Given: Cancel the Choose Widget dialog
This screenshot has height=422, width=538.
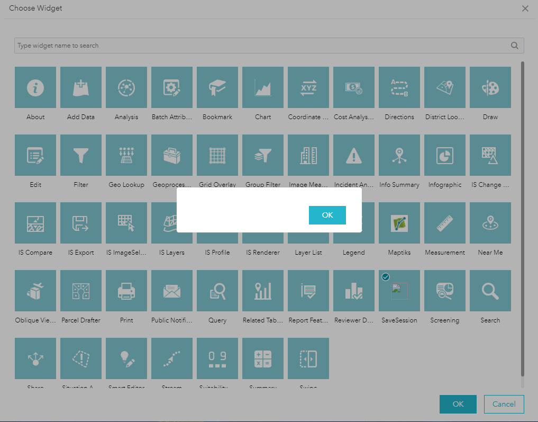Looking at the screenshot, I should coord(503,404).
